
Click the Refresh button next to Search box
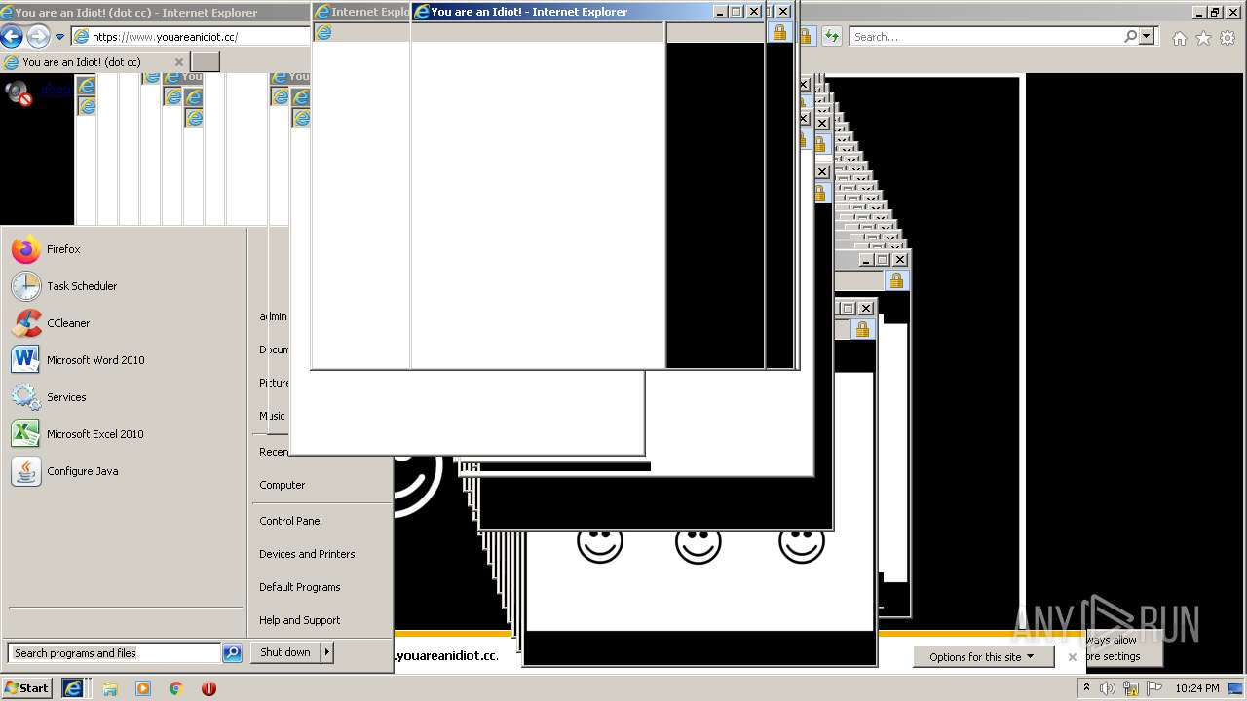831,36
